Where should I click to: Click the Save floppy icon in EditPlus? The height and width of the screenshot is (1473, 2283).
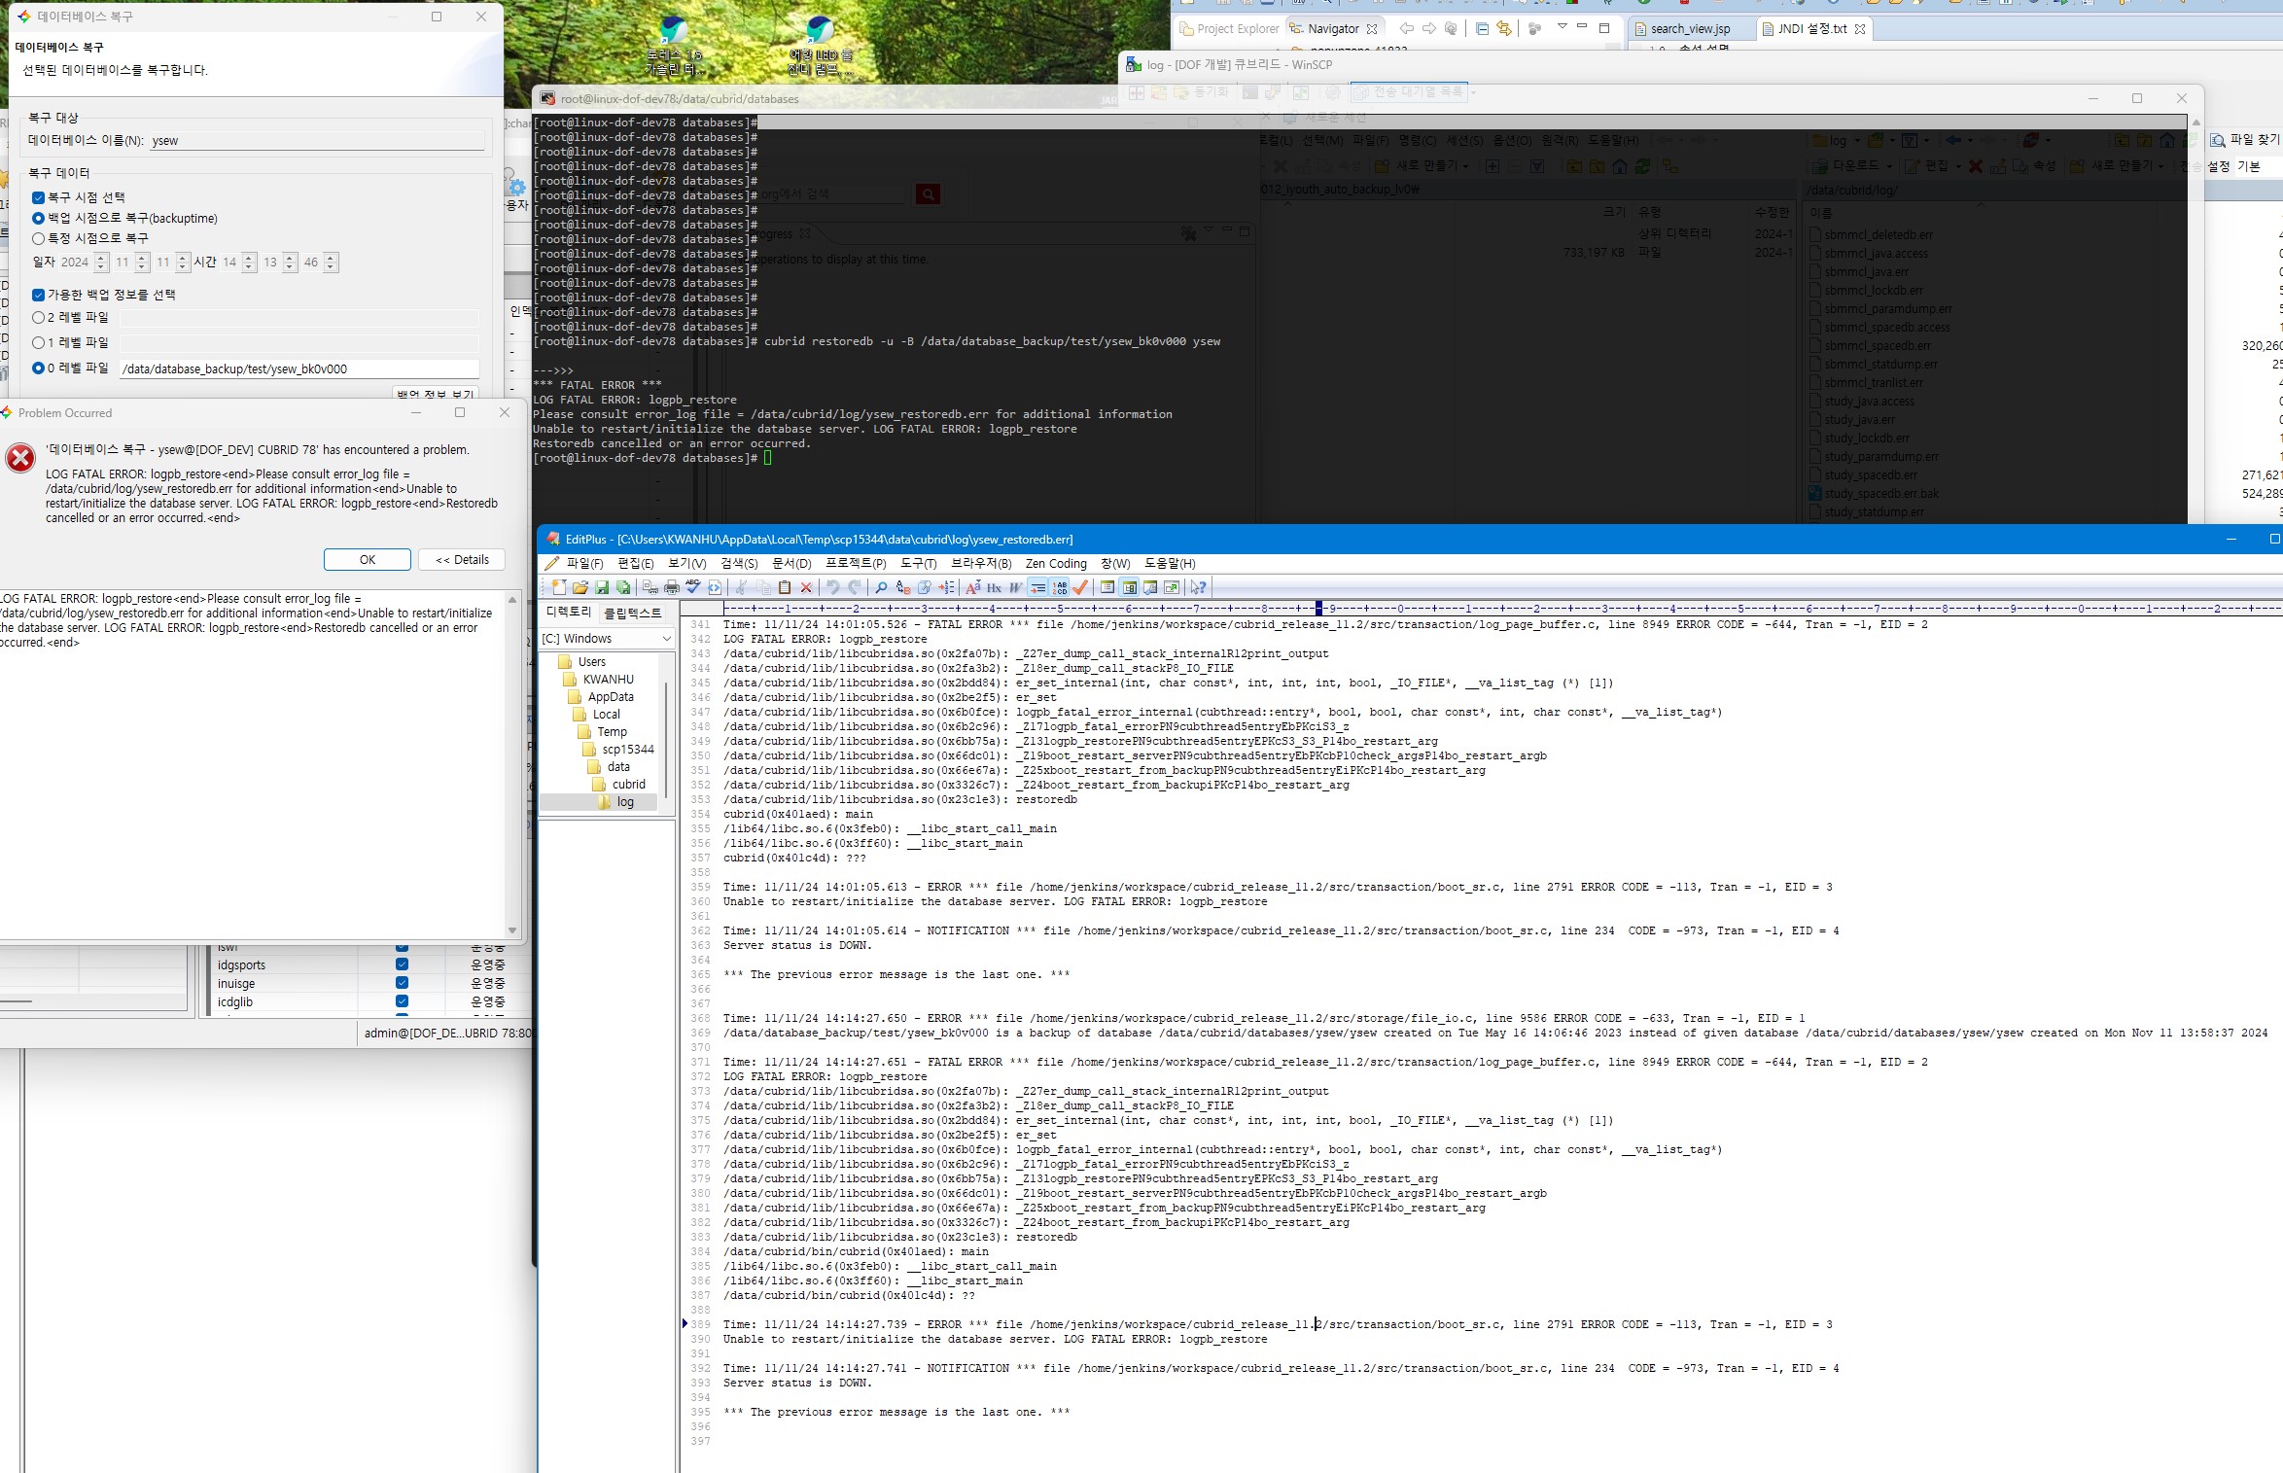pyautogui.click(x=602, y=587)
